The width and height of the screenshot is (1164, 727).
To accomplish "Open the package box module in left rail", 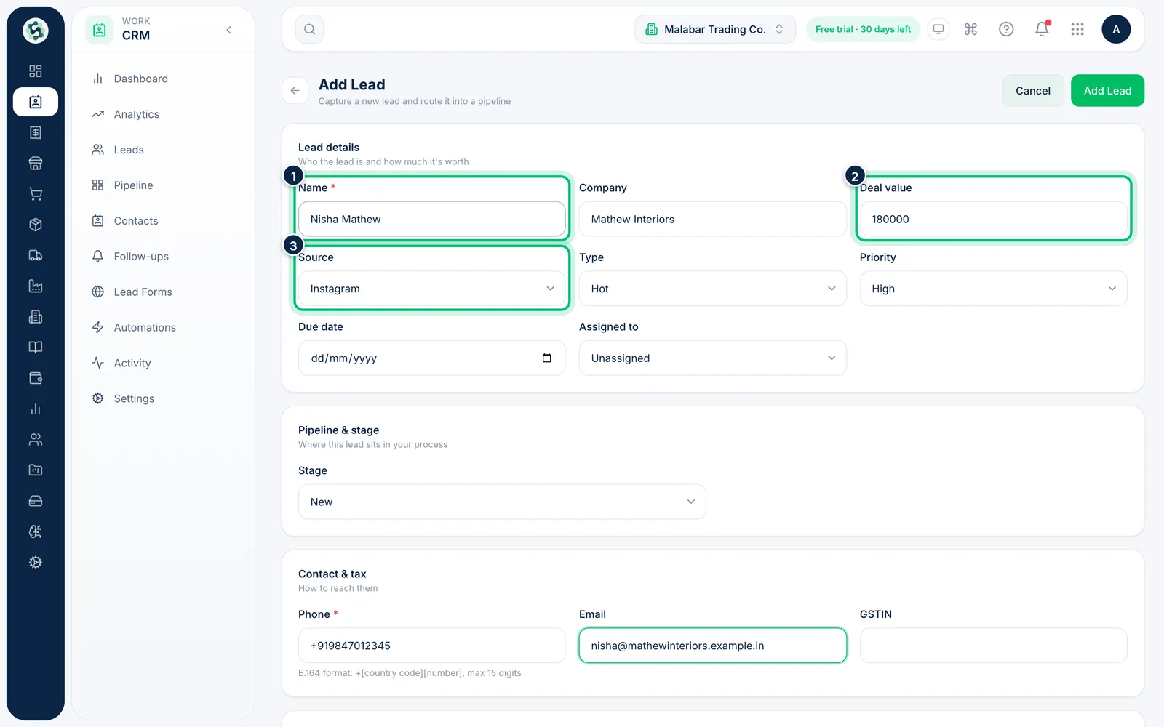I will [36, 225].
